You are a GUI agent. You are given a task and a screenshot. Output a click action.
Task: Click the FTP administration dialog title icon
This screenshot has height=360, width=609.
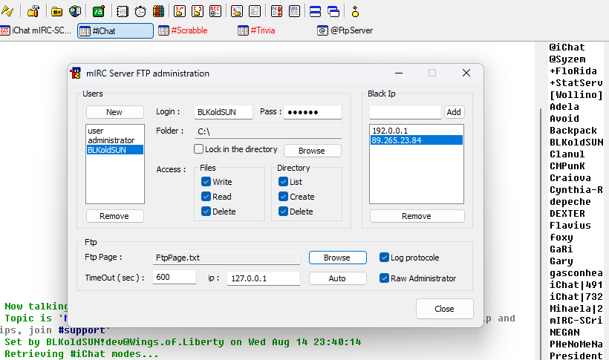[76, 73]
